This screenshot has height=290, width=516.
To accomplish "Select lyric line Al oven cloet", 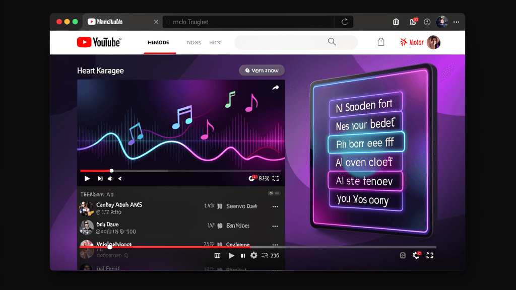I will pyautogui.click(x=365, y=162).
